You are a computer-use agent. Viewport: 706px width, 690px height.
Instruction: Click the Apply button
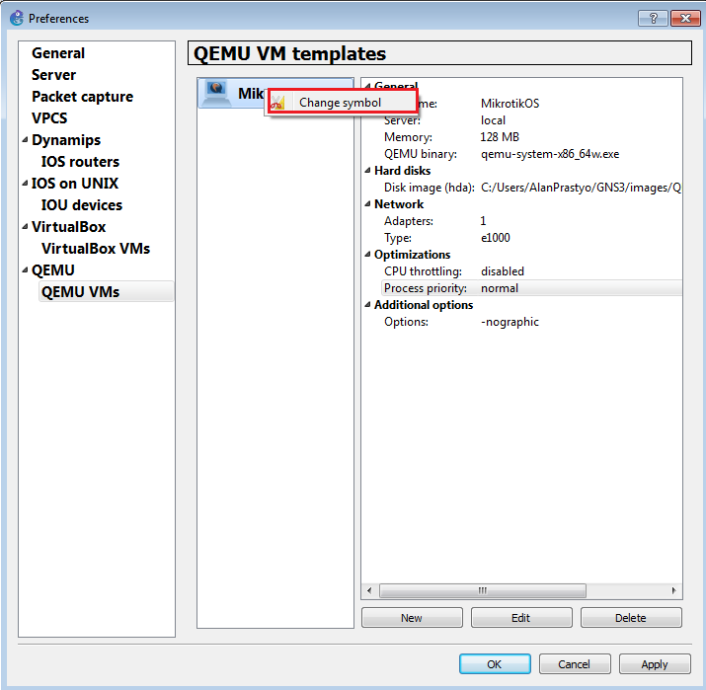pyautogui.click(x=655, y=664)
